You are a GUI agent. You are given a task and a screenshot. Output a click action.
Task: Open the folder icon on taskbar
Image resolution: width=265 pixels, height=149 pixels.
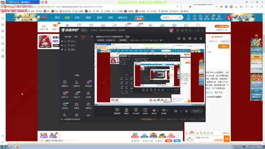18,147
